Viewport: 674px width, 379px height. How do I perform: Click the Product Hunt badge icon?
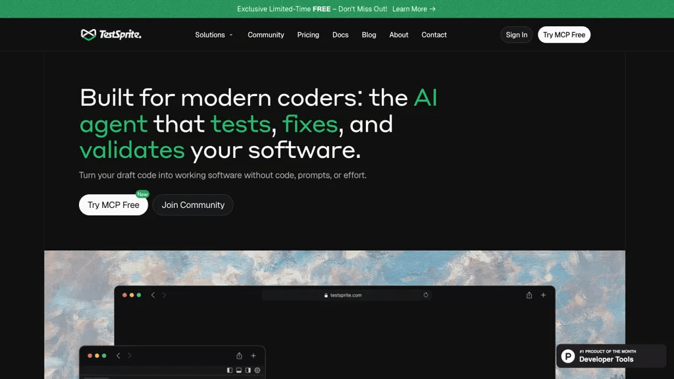tap(568, 356)
